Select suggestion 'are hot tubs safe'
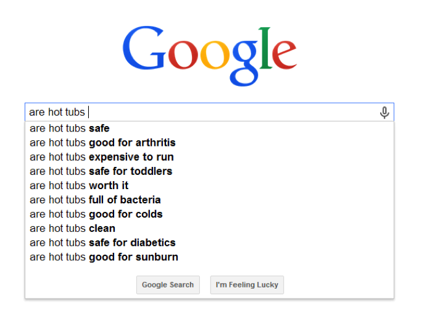The height and width of the screenshot is (314, 435). point(209,129)
